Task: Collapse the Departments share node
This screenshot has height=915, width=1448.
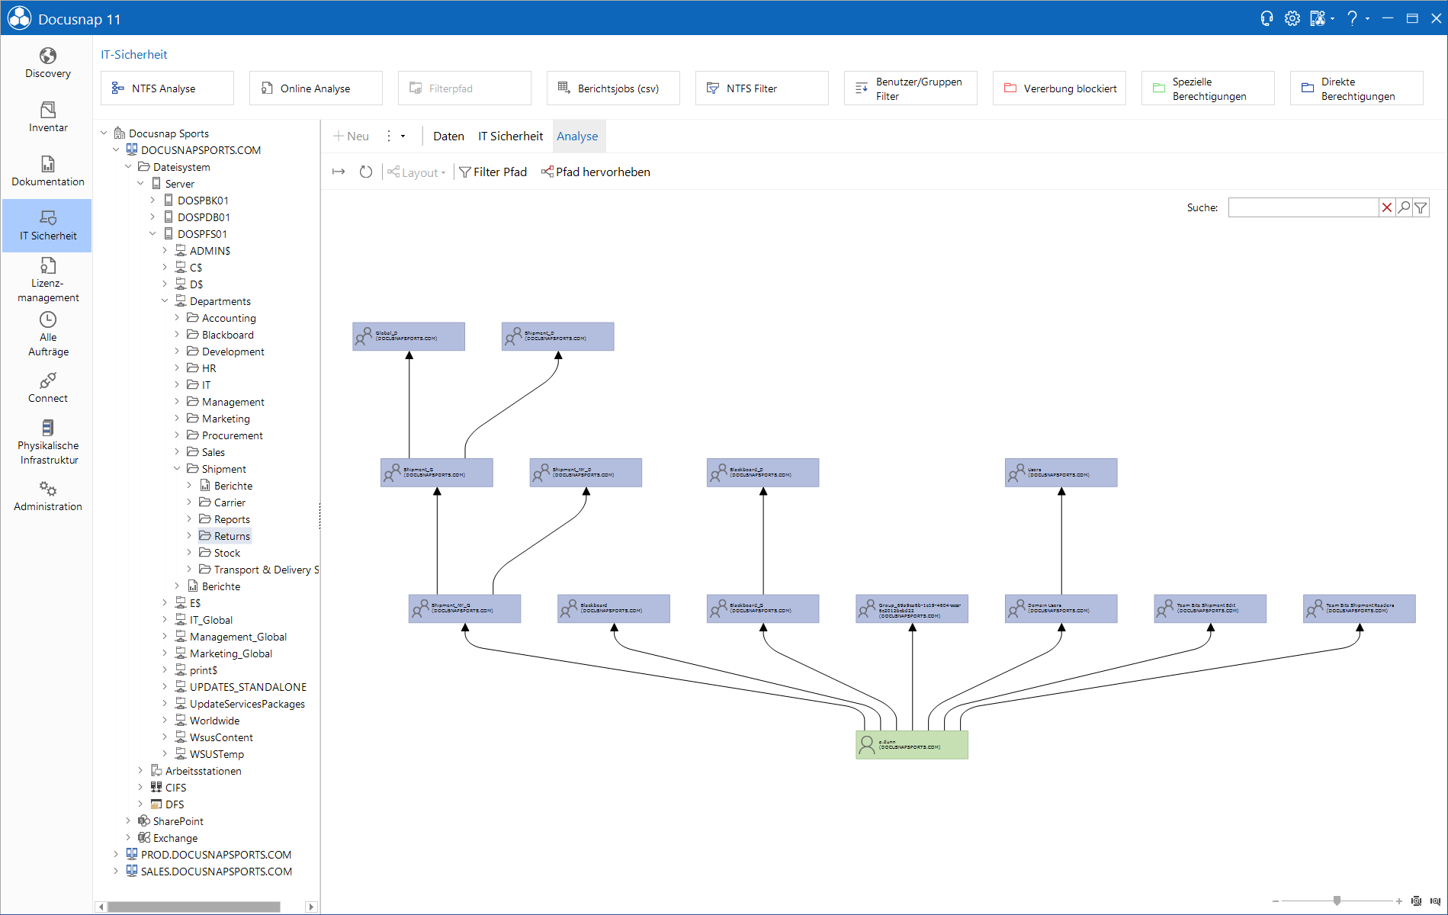Action: coord(165,301)
